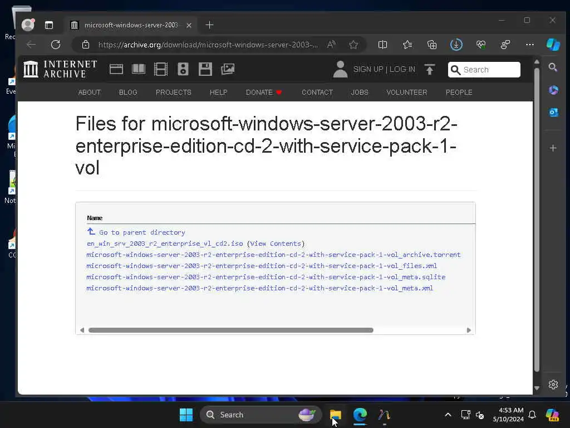This screenshot has width=570, height=428.
Task: Open the Collections icon
Action: point(432,45)
